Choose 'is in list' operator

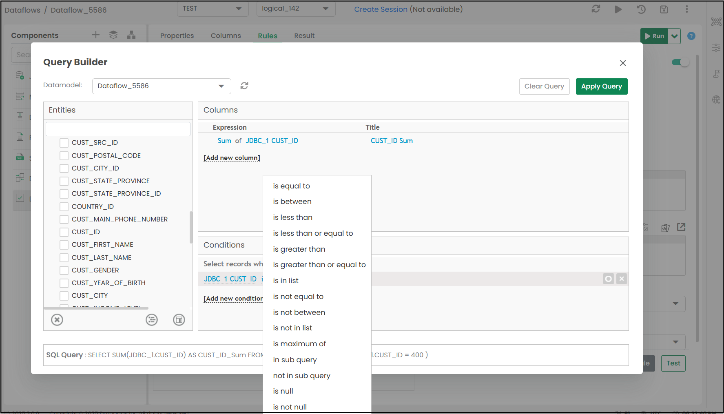(x=286, y=281)
